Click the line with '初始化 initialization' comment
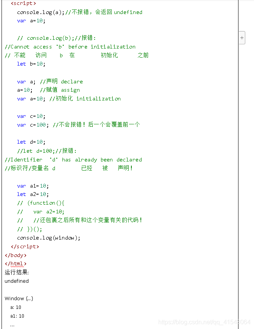Image resolution: width=254 pixels, height=329 pixels. tap(69, 99)
